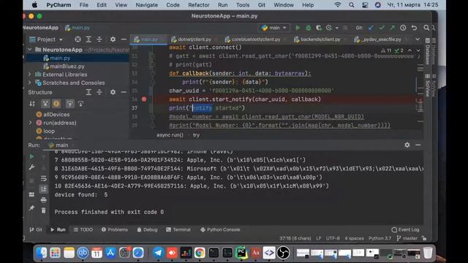Run with coverage icon in toolbar
The height and width of the screenshot is (263, 468).
point(319,28)
